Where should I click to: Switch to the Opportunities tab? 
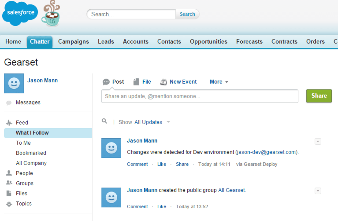coord(208,42)
